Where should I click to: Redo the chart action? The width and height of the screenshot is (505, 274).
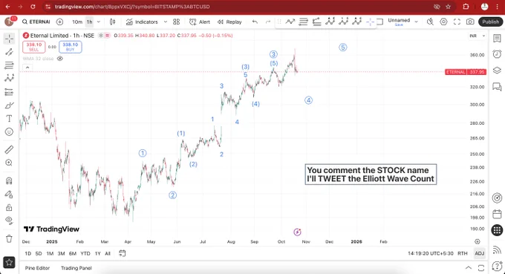tap(267, 22)
